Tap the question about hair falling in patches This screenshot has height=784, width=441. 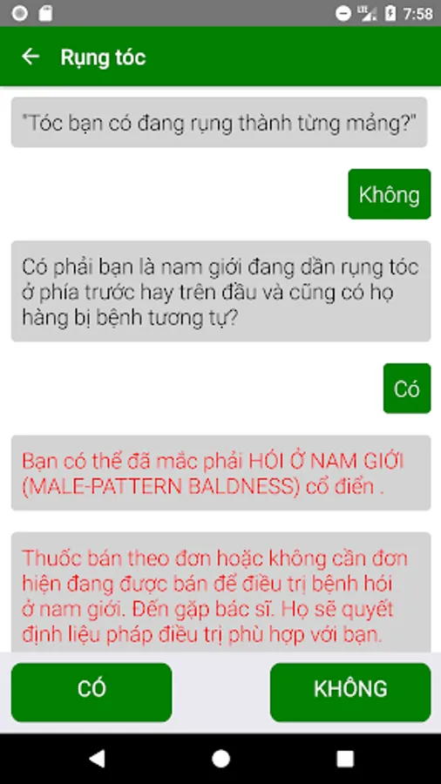tap(219, 122)
